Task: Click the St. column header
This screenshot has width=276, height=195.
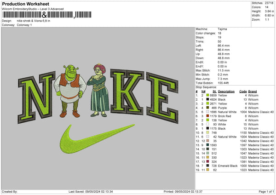Action: [214, 92]
